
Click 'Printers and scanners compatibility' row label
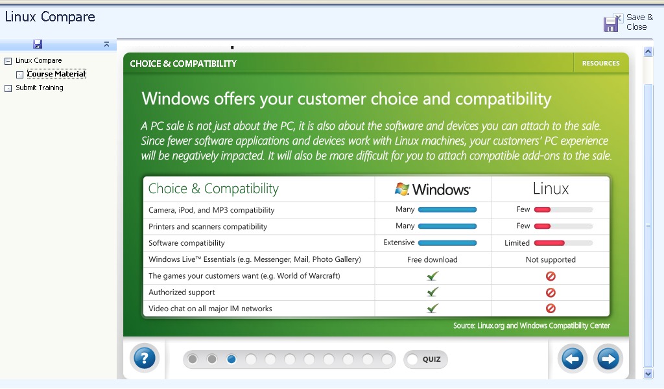click(x=207, y=226)
